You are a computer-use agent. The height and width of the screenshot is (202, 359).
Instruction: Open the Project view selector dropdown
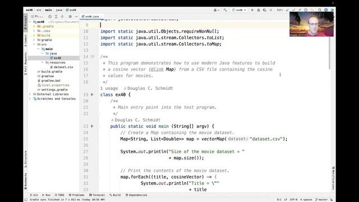tap(37, 16)
